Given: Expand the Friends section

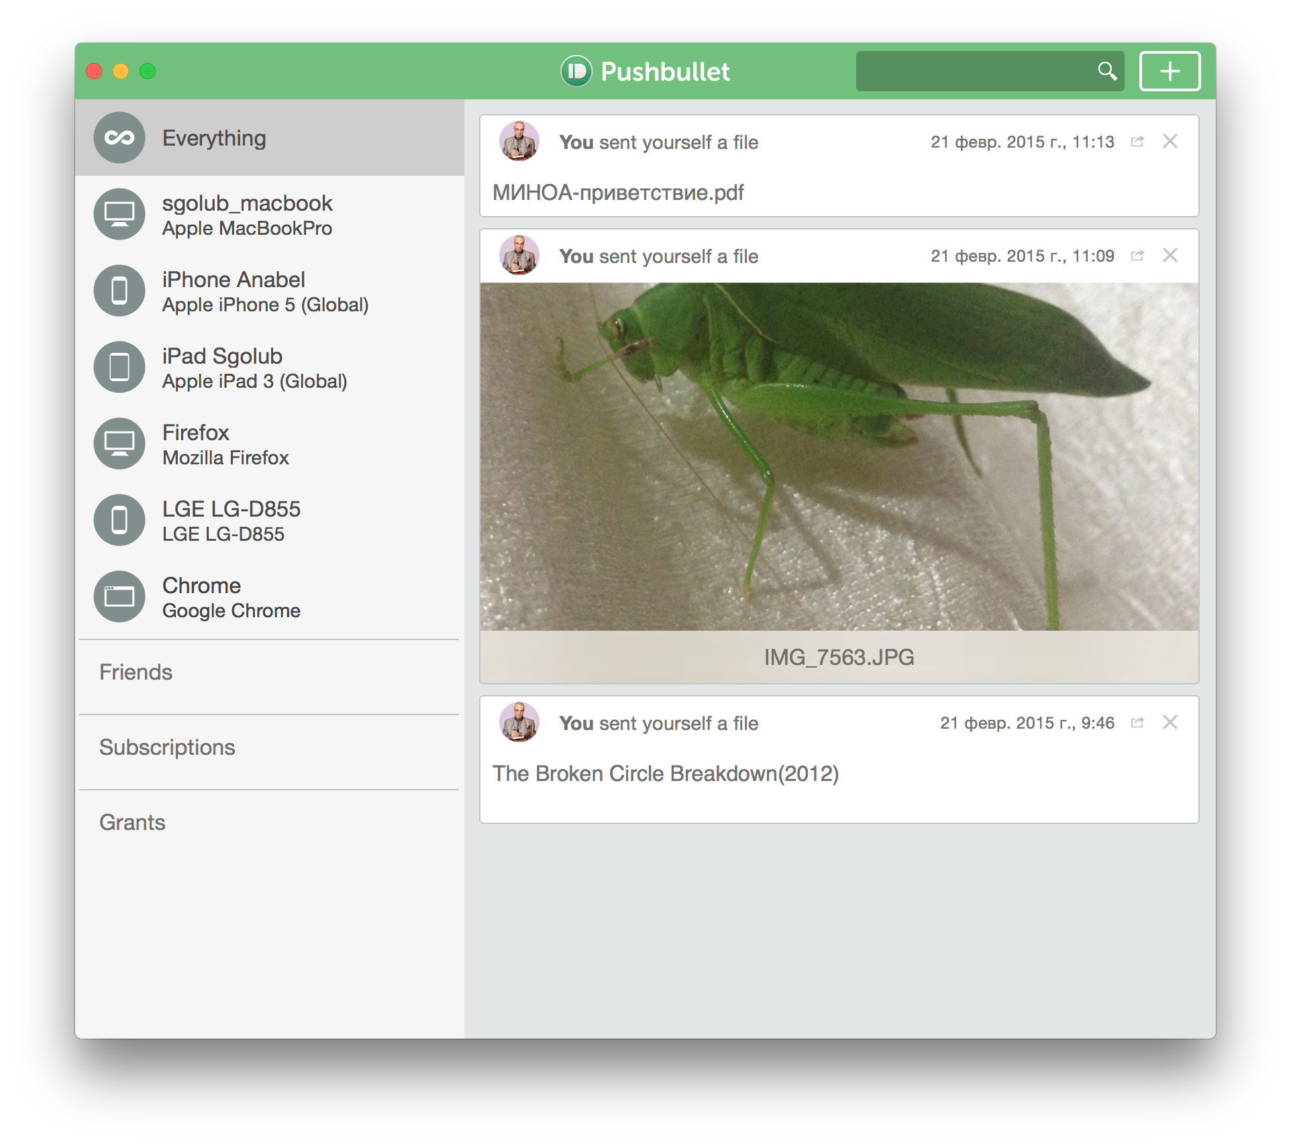Looking at the screenshot, I should coord(136,672).
